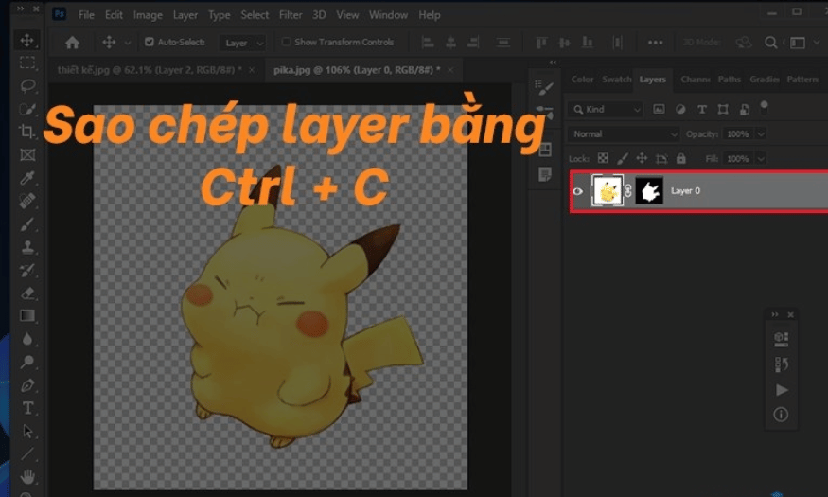Enable Show Transform Controls checkbox
Image resolution: width=828 pixels, height=497 pixels.
tap(286, 43)
